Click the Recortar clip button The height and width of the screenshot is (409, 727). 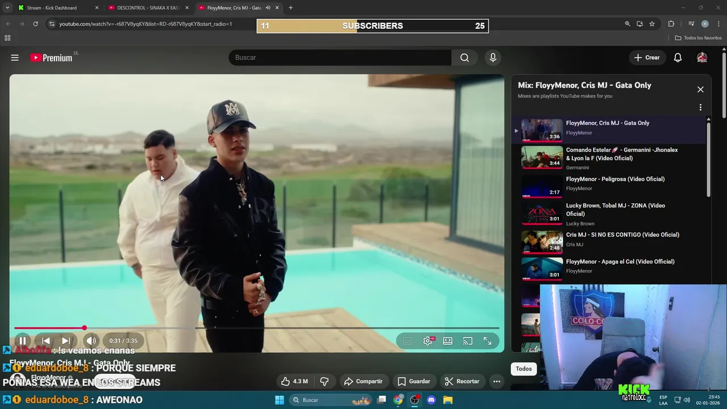click(x=462, y=381)
